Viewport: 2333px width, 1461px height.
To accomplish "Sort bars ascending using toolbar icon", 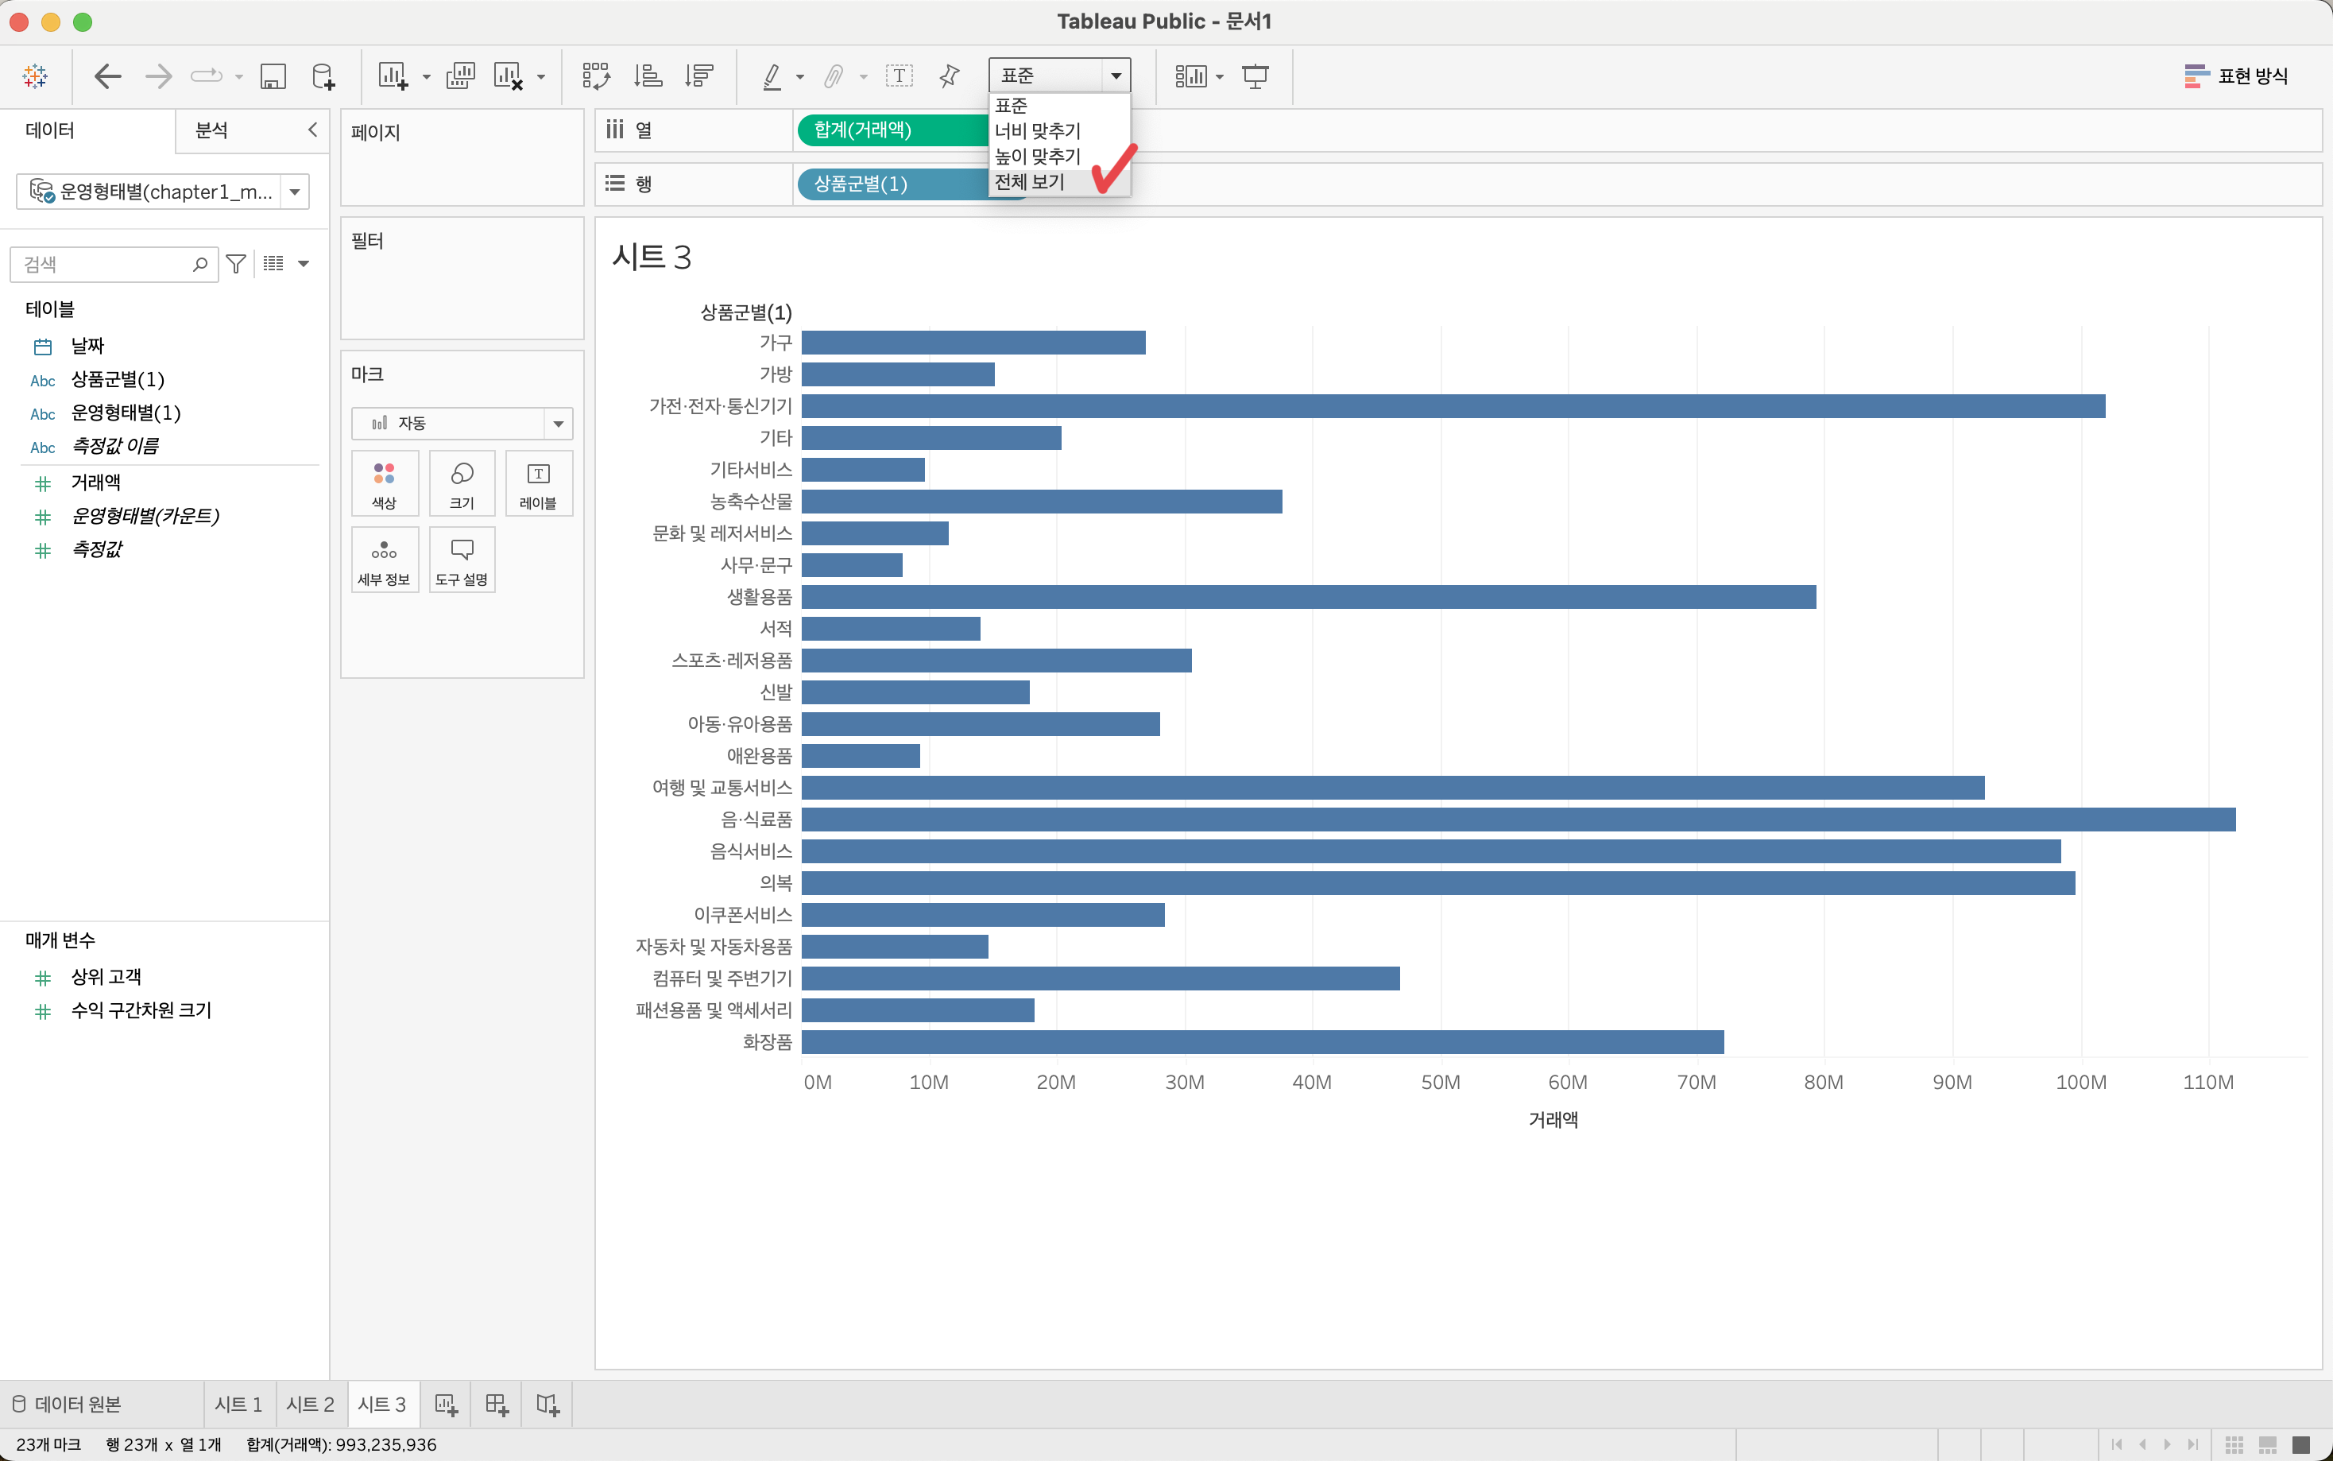I will coord(648,76).
